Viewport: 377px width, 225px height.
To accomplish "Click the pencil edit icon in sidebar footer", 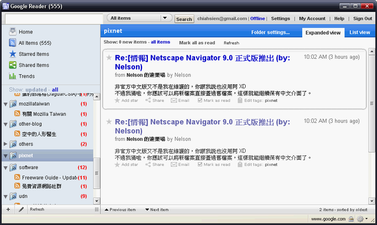I will click(21, 209).
